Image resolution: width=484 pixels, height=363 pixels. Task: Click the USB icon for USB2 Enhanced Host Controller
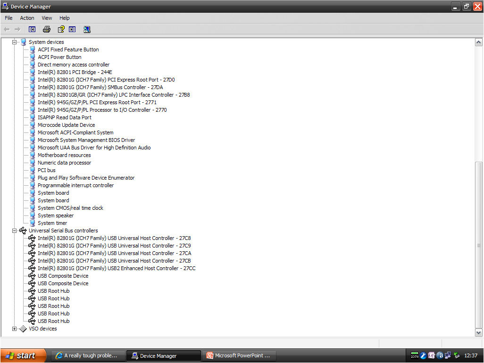[x=32, y=268]
